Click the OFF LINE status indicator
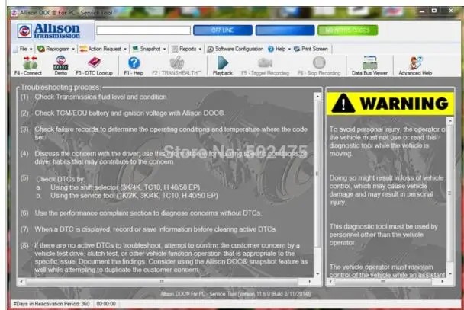The image size is (464, 310). click(x=223, y=30)
